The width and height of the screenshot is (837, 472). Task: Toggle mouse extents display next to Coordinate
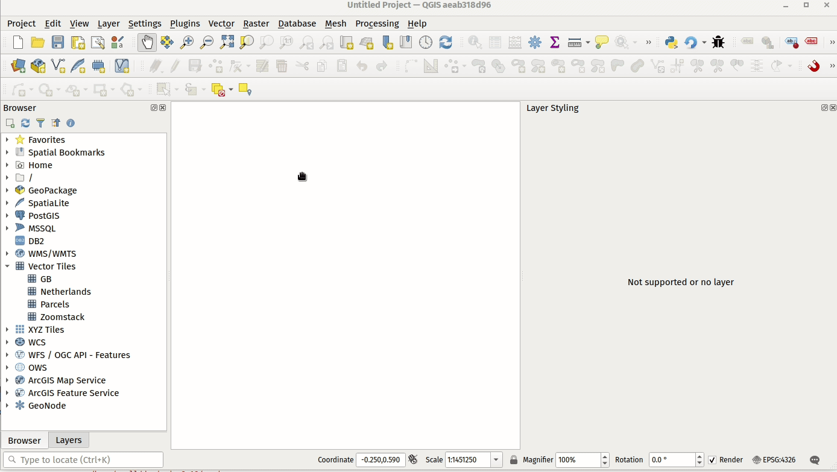point(413,460)
